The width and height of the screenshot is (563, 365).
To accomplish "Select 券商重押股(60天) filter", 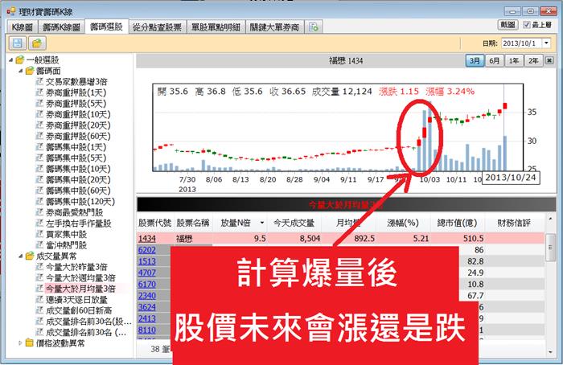I will point(78,136).
